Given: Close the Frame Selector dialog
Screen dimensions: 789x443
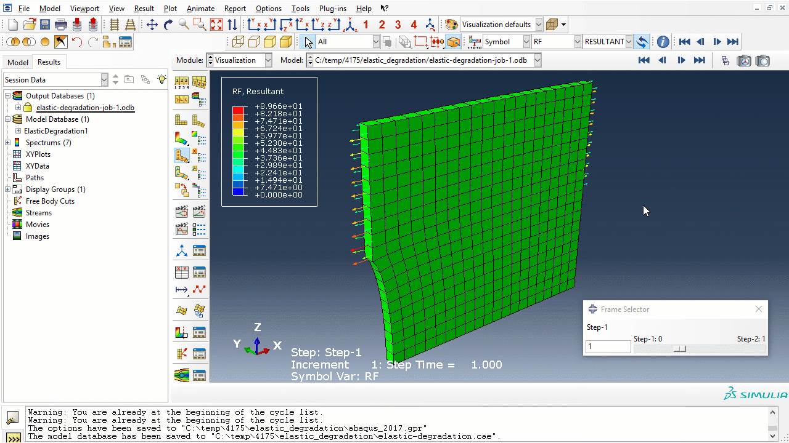Looking at the screenshot, I should click(x=759, y=309).
